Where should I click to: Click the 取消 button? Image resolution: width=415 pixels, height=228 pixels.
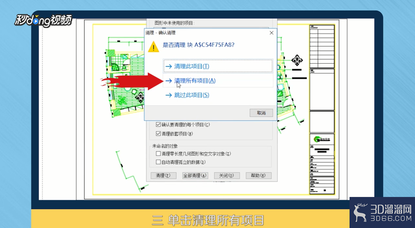click(x=261, y=113)
